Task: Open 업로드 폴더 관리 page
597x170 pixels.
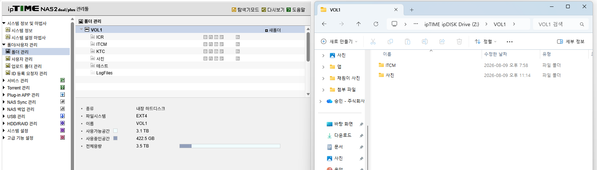Action: (x=27, y=66)
